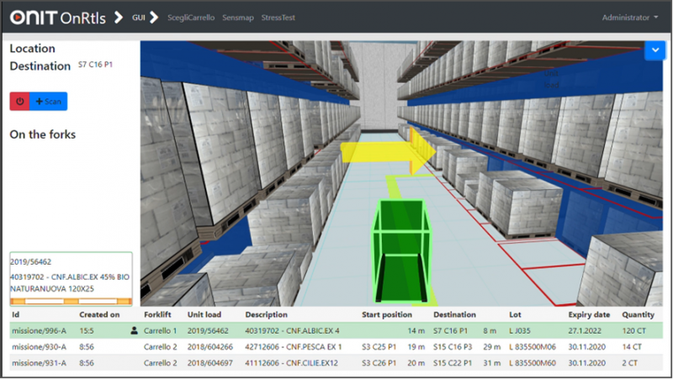Click the Created on column header

pyautogui.click(x=99, y=314)
